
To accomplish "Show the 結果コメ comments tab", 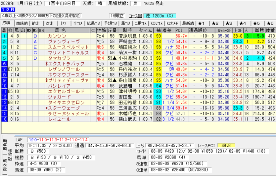I will point(93,23).
